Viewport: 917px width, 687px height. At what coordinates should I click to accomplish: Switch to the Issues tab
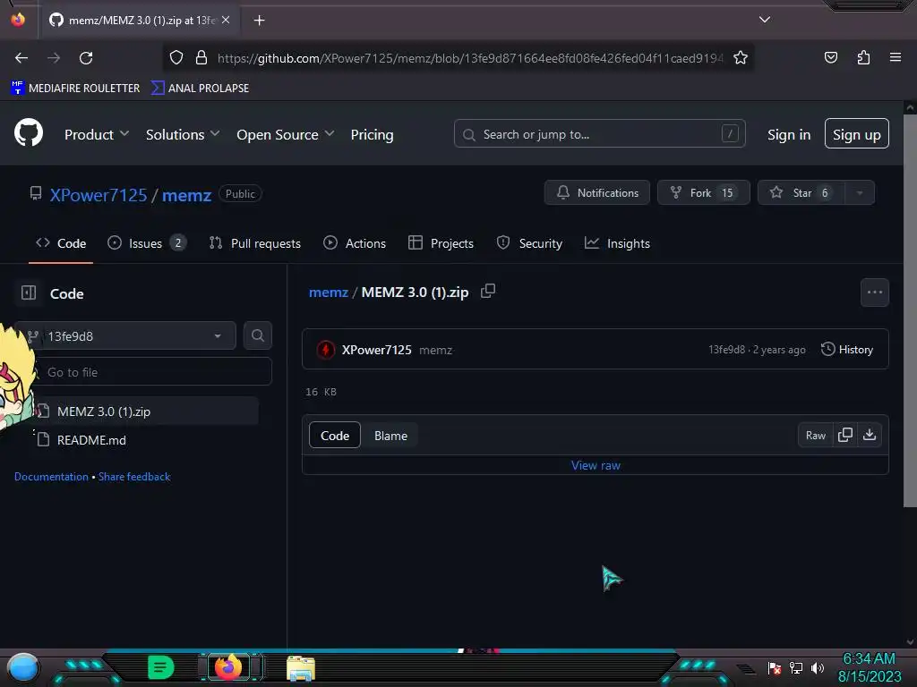(x=147, y=243)
